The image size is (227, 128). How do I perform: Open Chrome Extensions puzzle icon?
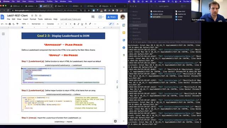(113, 10)
